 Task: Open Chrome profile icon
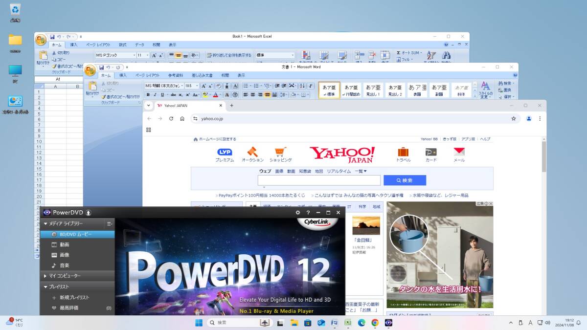529,118
